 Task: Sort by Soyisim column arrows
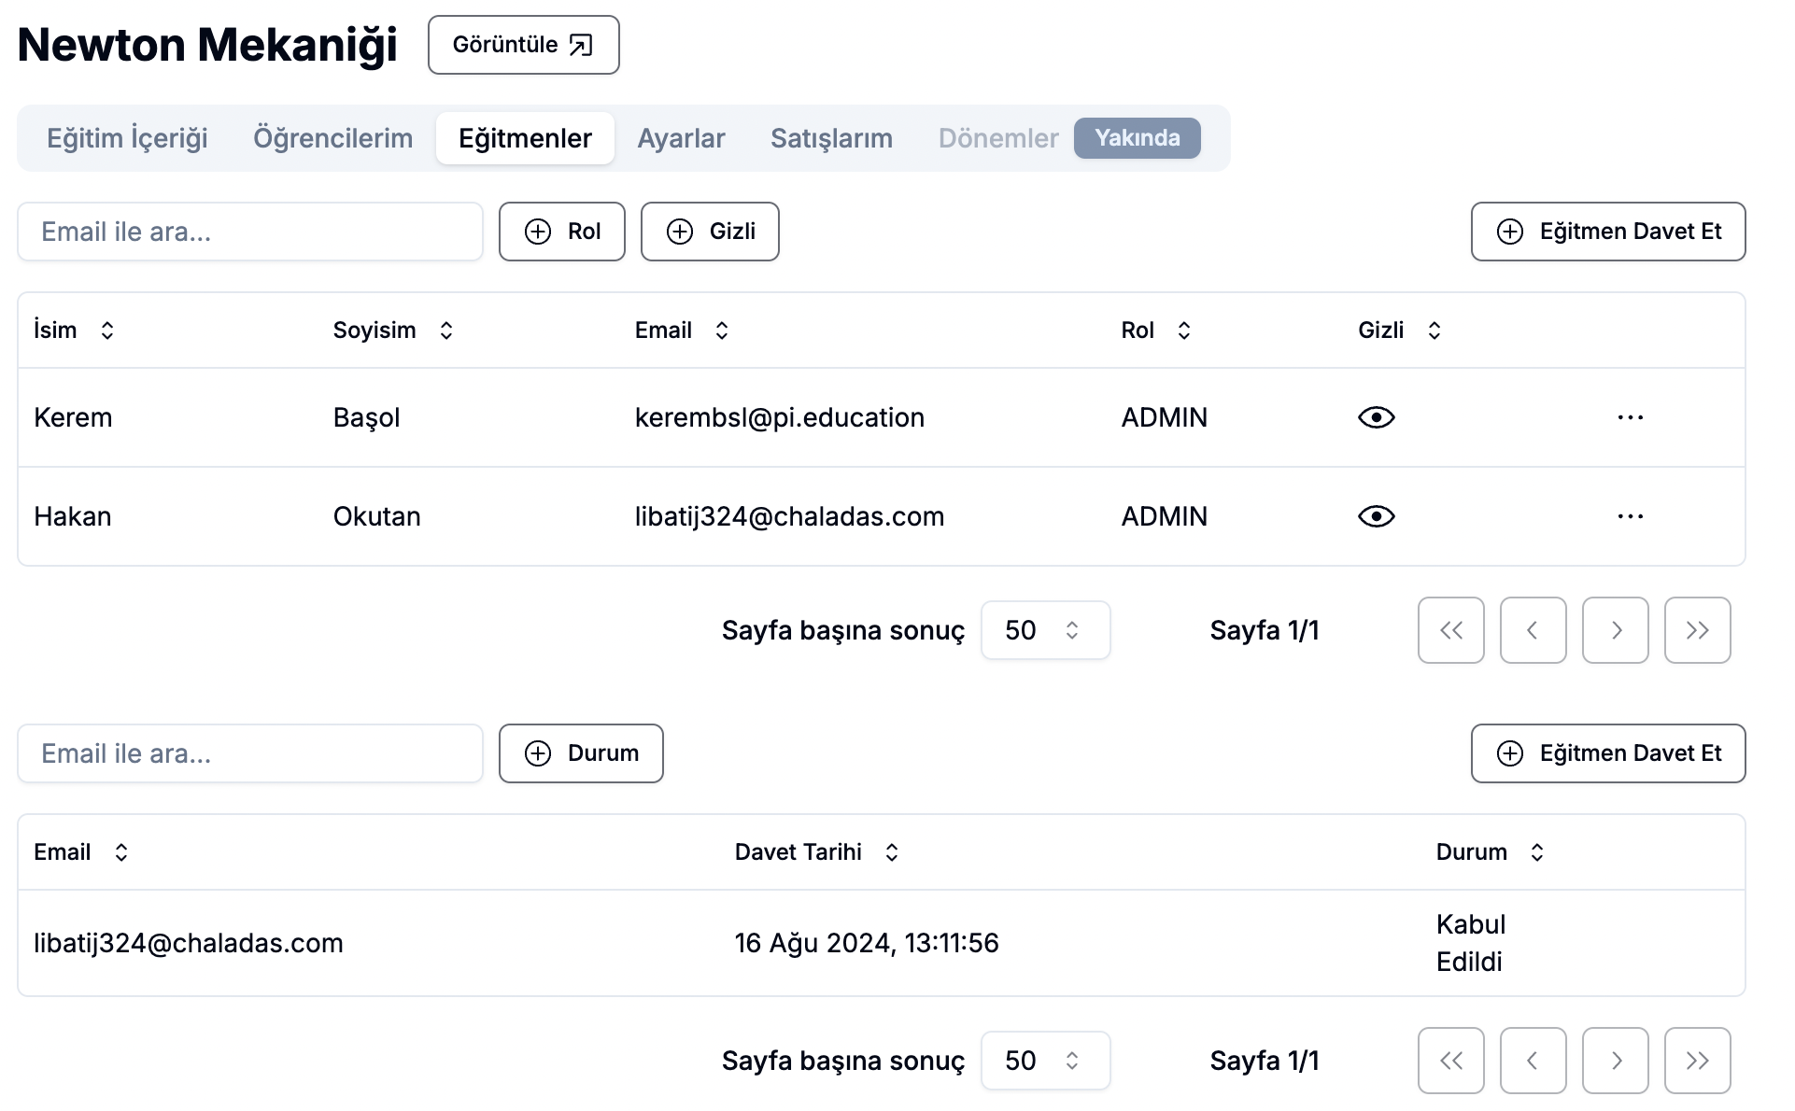(x=446, y=330)
